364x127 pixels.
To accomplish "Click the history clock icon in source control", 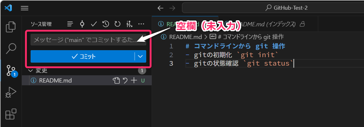I will pos(106,24).
